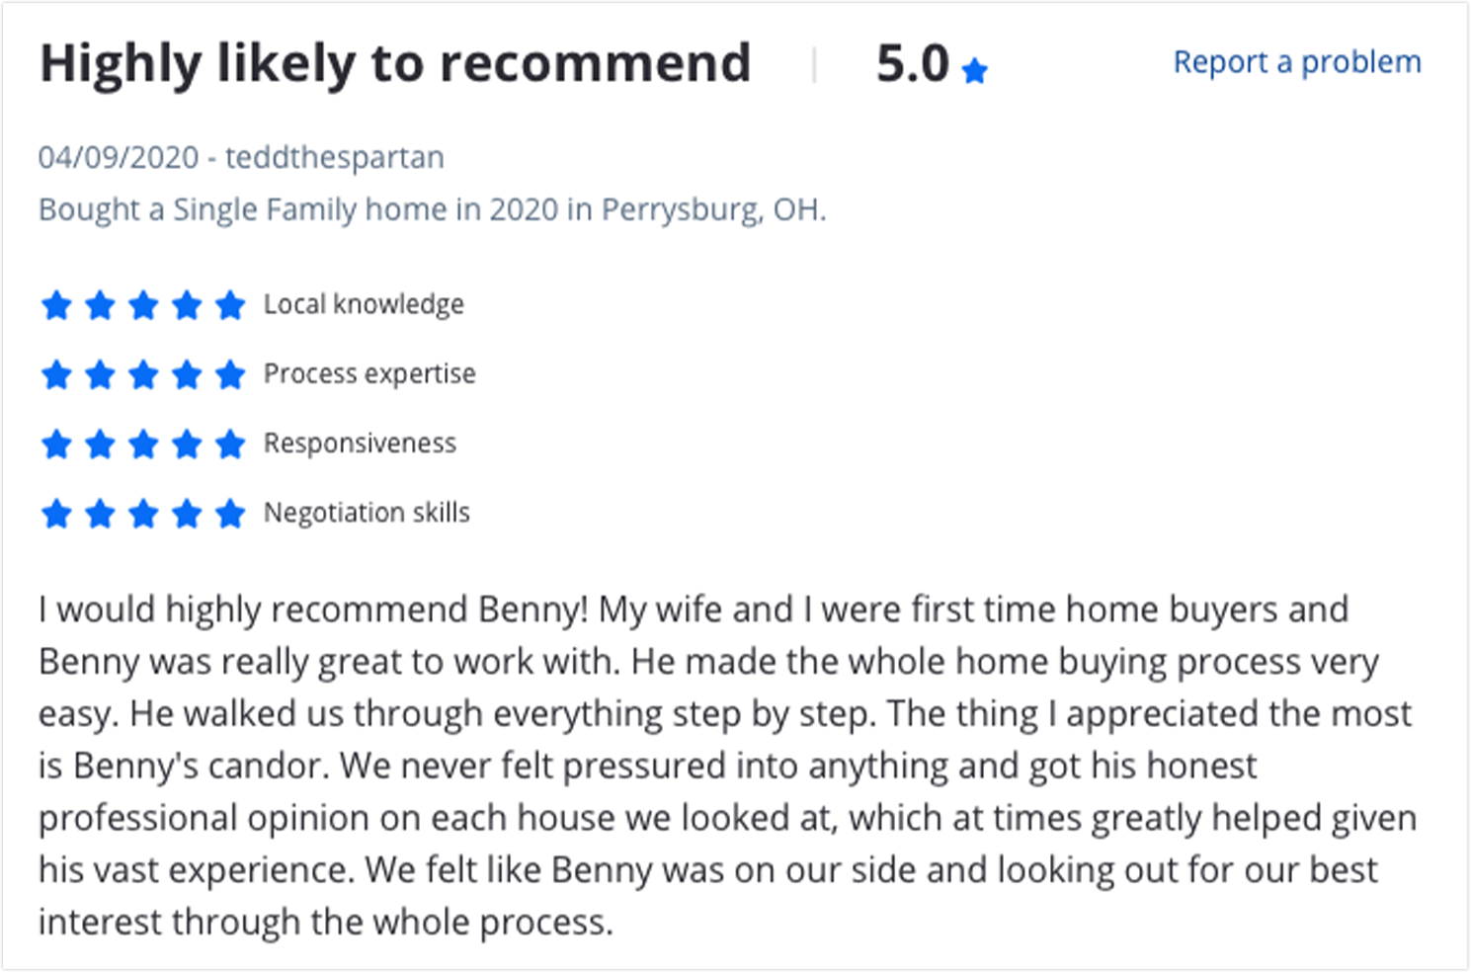Click first star in Process expertise row
The height and width of the screenshot is (972, 1471).
pyautogui.click(x=56, y=374)
